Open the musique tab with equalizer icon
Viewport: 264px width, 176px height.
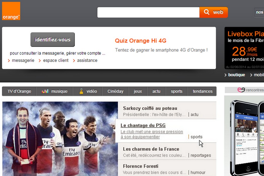tap(55, 91)
